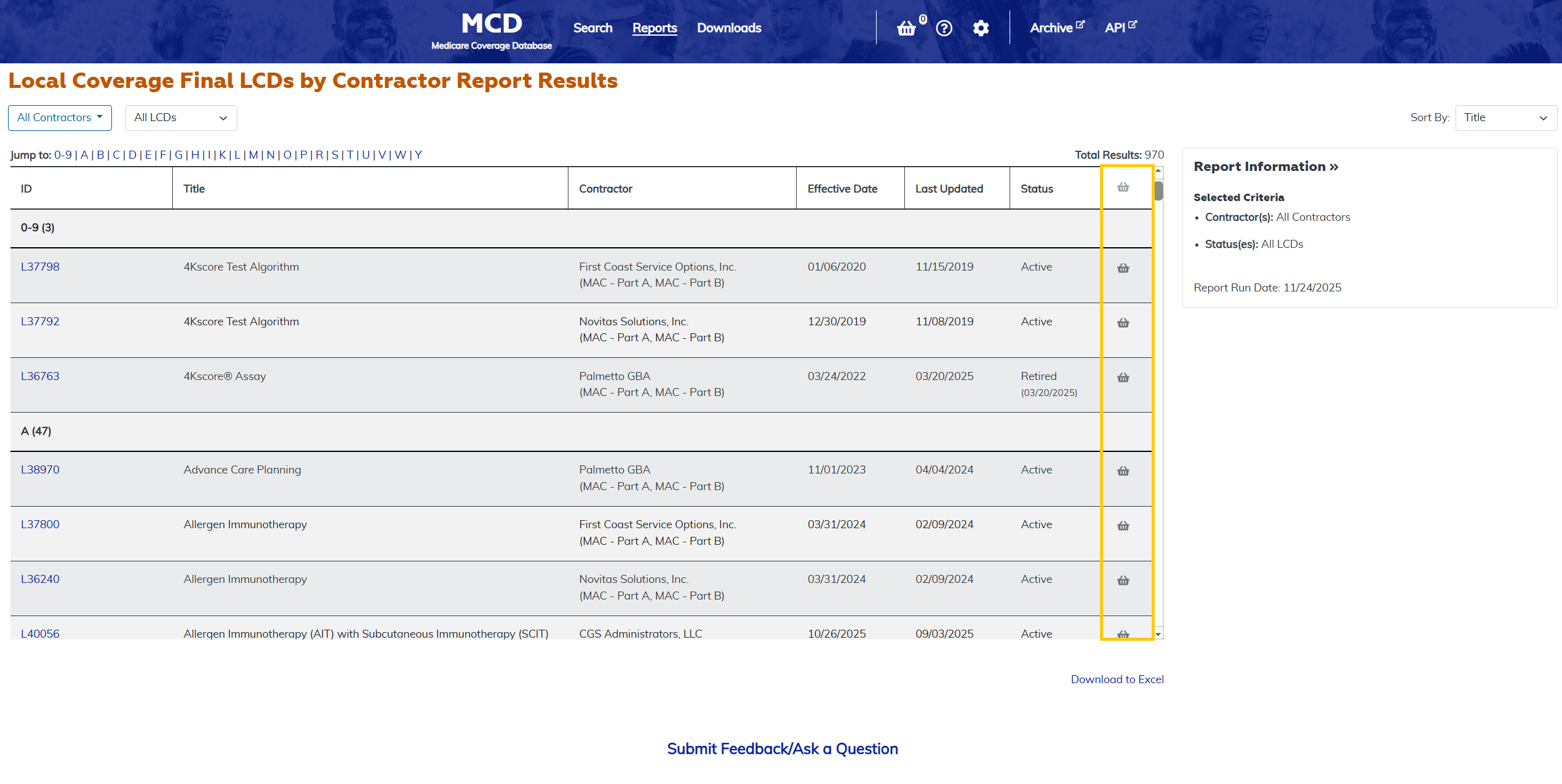1562x784 pixels.
Task: Open the Sort By Title dropdown
Action: point(1505,117)
